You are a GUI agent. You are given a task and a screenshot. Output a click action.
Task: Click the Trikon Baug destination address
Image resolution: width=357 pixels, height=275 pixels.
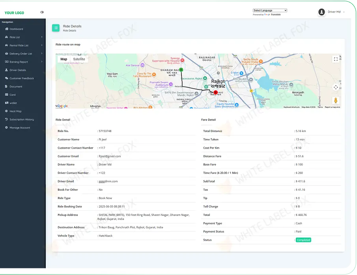pyautogui.click(x=131, y=227)
